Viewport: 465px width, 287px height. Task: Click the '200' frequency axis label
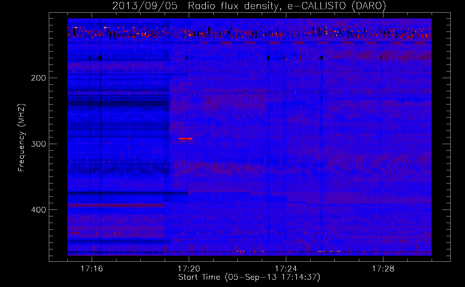tap(38, 78)
